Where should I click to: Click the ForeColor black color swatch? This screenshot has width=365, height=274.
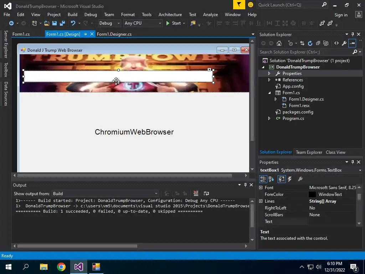312,194
